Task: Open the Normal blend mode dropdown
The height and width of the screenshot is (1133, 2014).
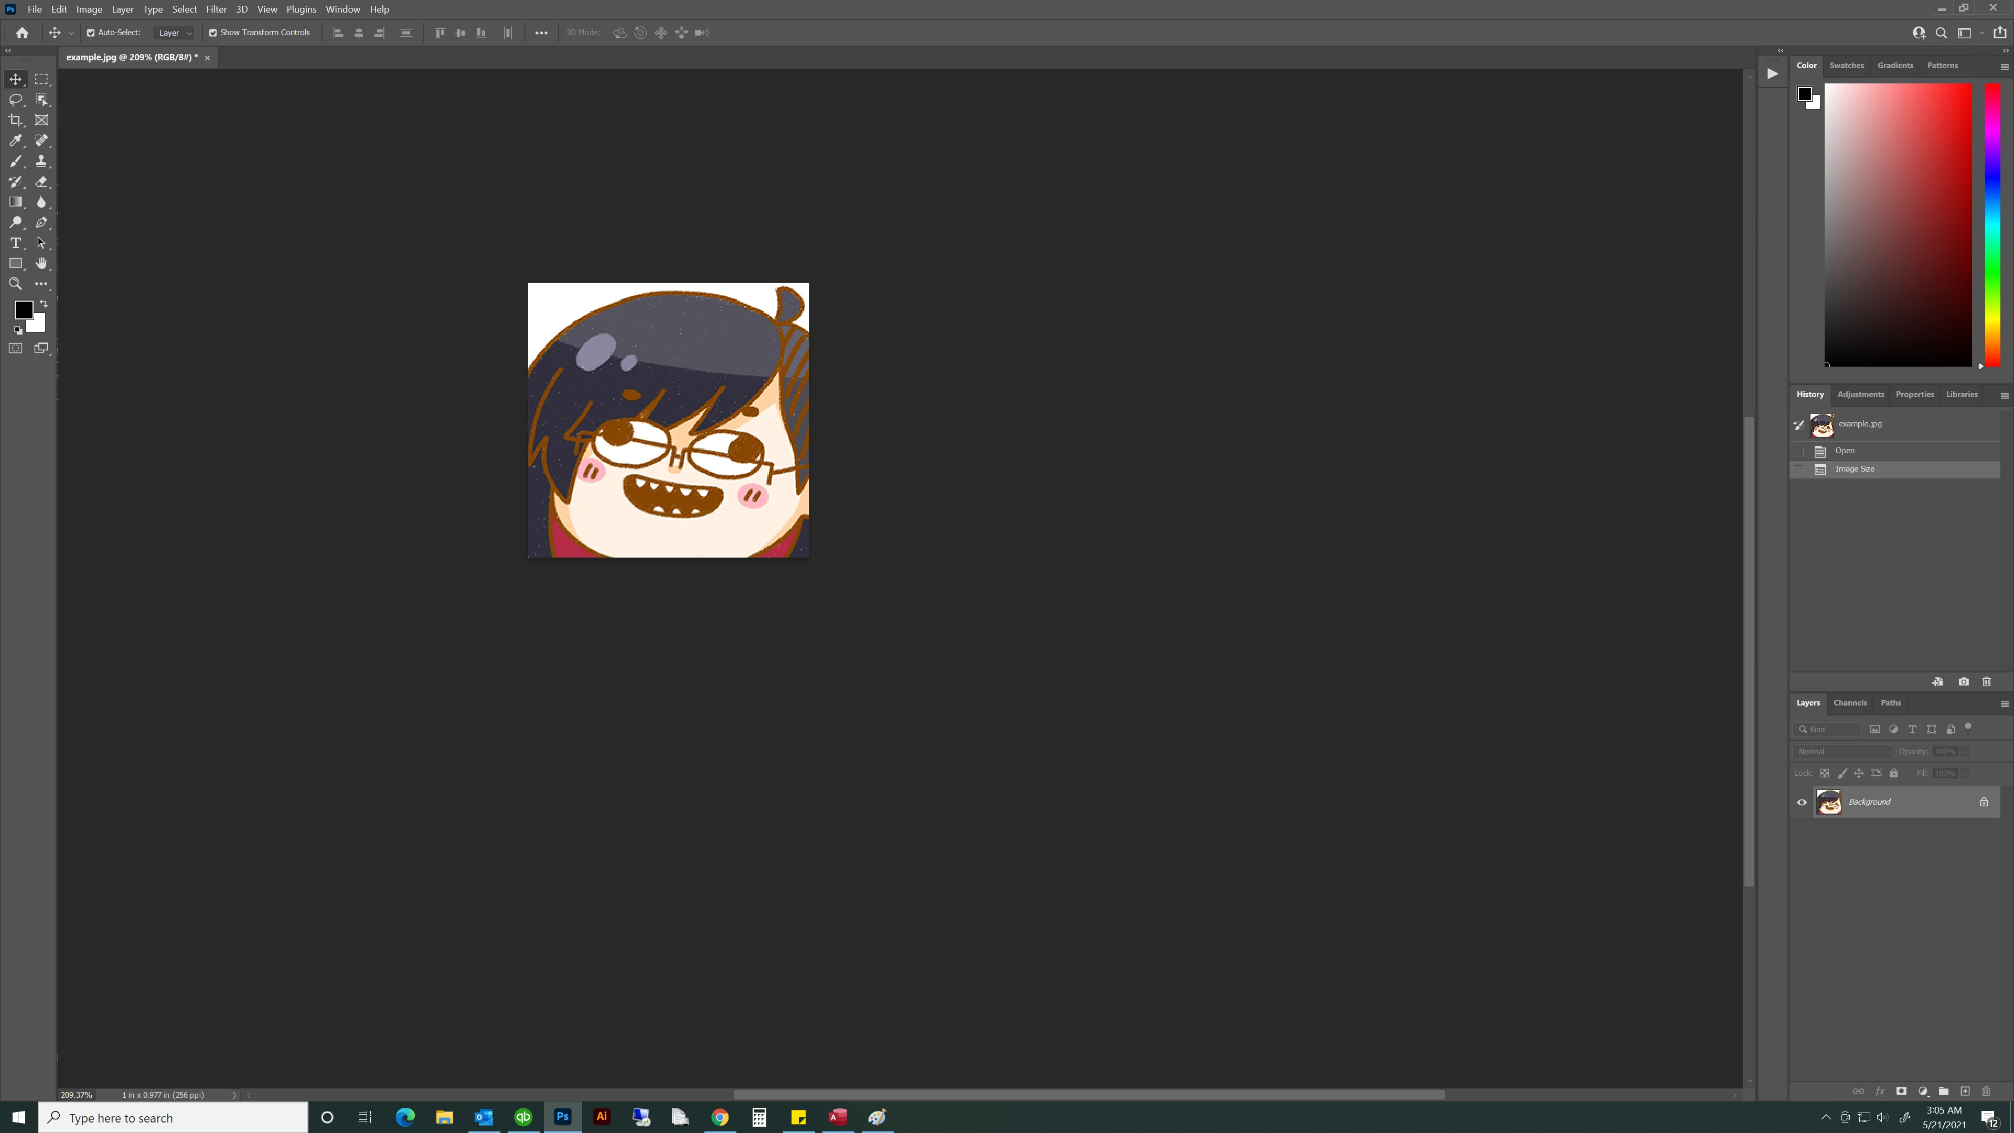Action: [x=1843, y=752]
